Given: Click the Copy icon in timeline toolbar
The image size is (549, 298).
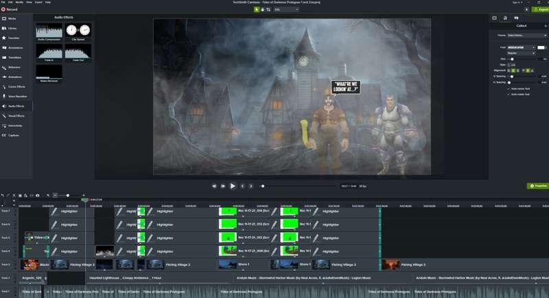Looking at the screenshot, I should 20,195.
